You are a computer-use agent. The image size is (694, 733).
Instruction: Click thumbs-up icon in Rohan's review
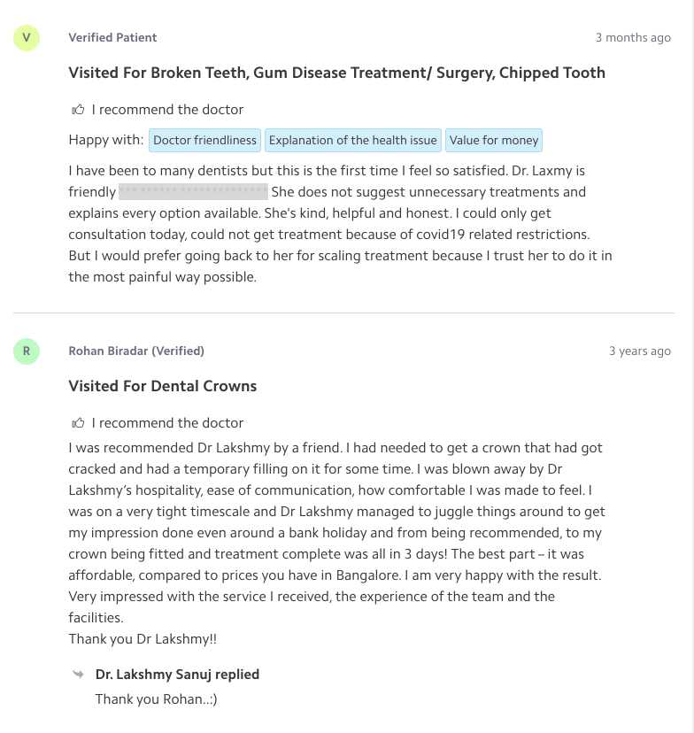pyautogui.click(x=79, y=423)
